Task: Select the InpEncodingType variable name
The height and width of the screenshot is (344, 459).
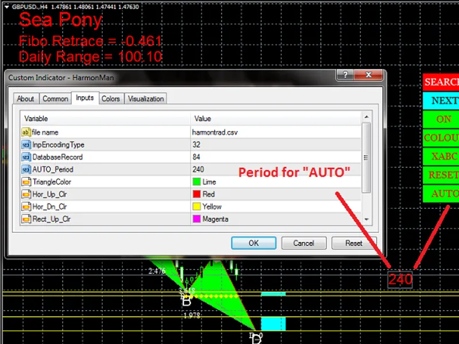Action: click(x=59, y=144)
